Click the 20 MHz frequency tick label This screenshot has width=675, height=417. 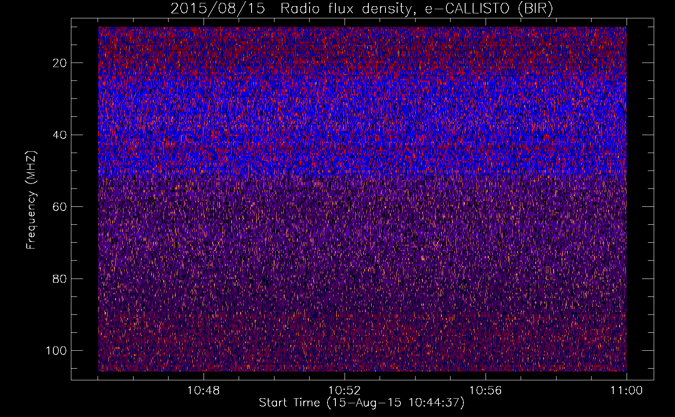point(60,63)
